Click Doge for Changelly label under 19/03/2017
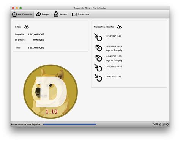The height and width of the screenshot is (142, 180). click(x=114, y=60)
